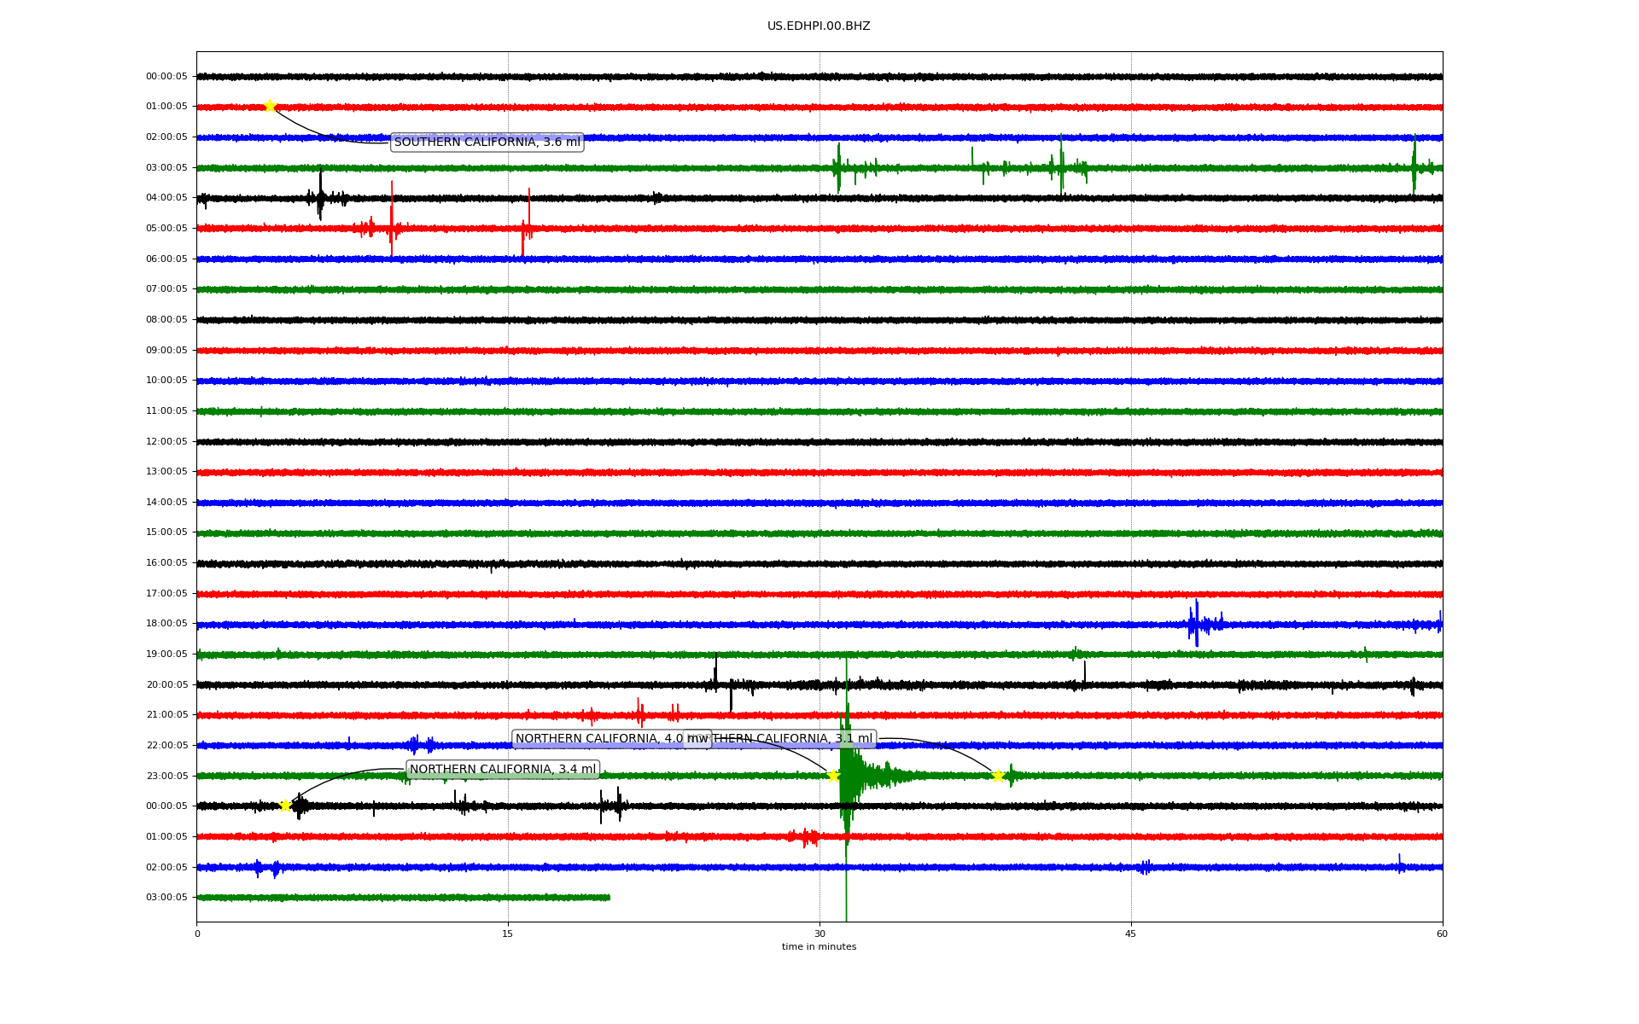Click the 30 tick label on x-axis

pos(819,934)
